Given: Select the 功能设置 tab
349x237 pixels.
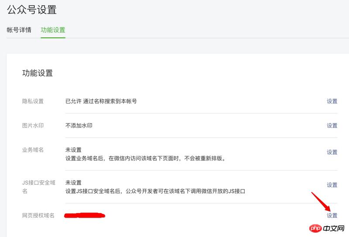Looking at the screenshot, I should coord(53,30).
